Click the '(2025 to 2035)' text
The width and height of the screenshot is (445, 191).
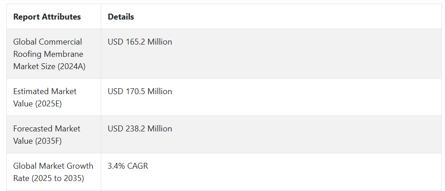click(58, 178)
